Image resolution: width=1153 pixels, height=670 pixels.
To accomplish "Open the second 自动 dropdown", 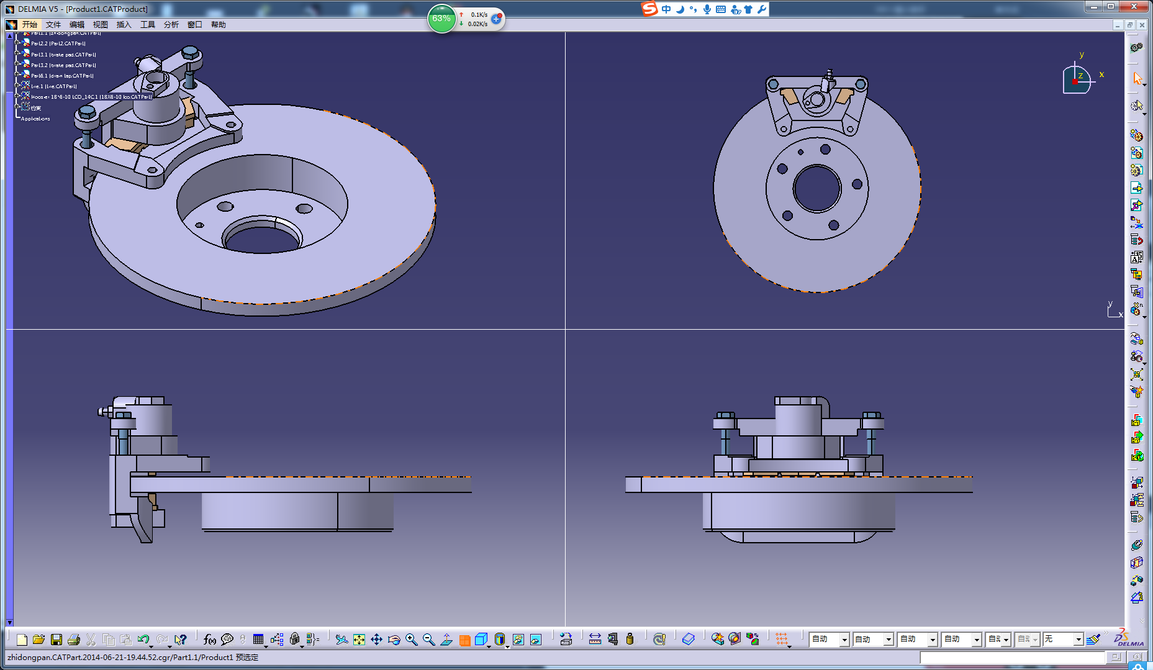I will [x=888, y=640].
